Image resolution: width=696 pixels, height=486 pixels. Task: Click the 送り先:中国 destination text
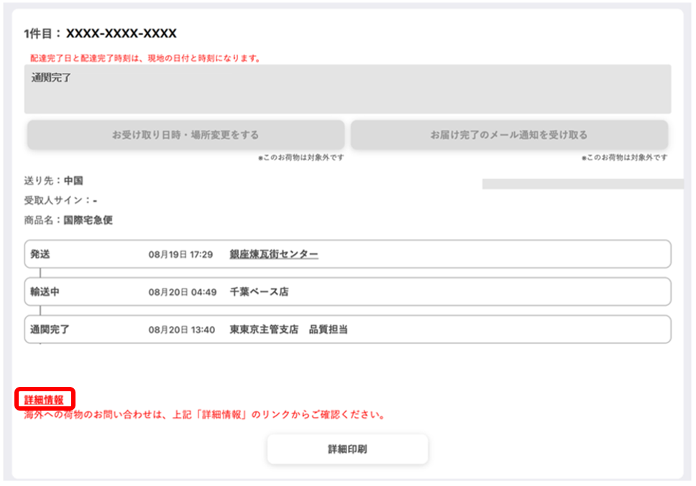pos(53,181)
